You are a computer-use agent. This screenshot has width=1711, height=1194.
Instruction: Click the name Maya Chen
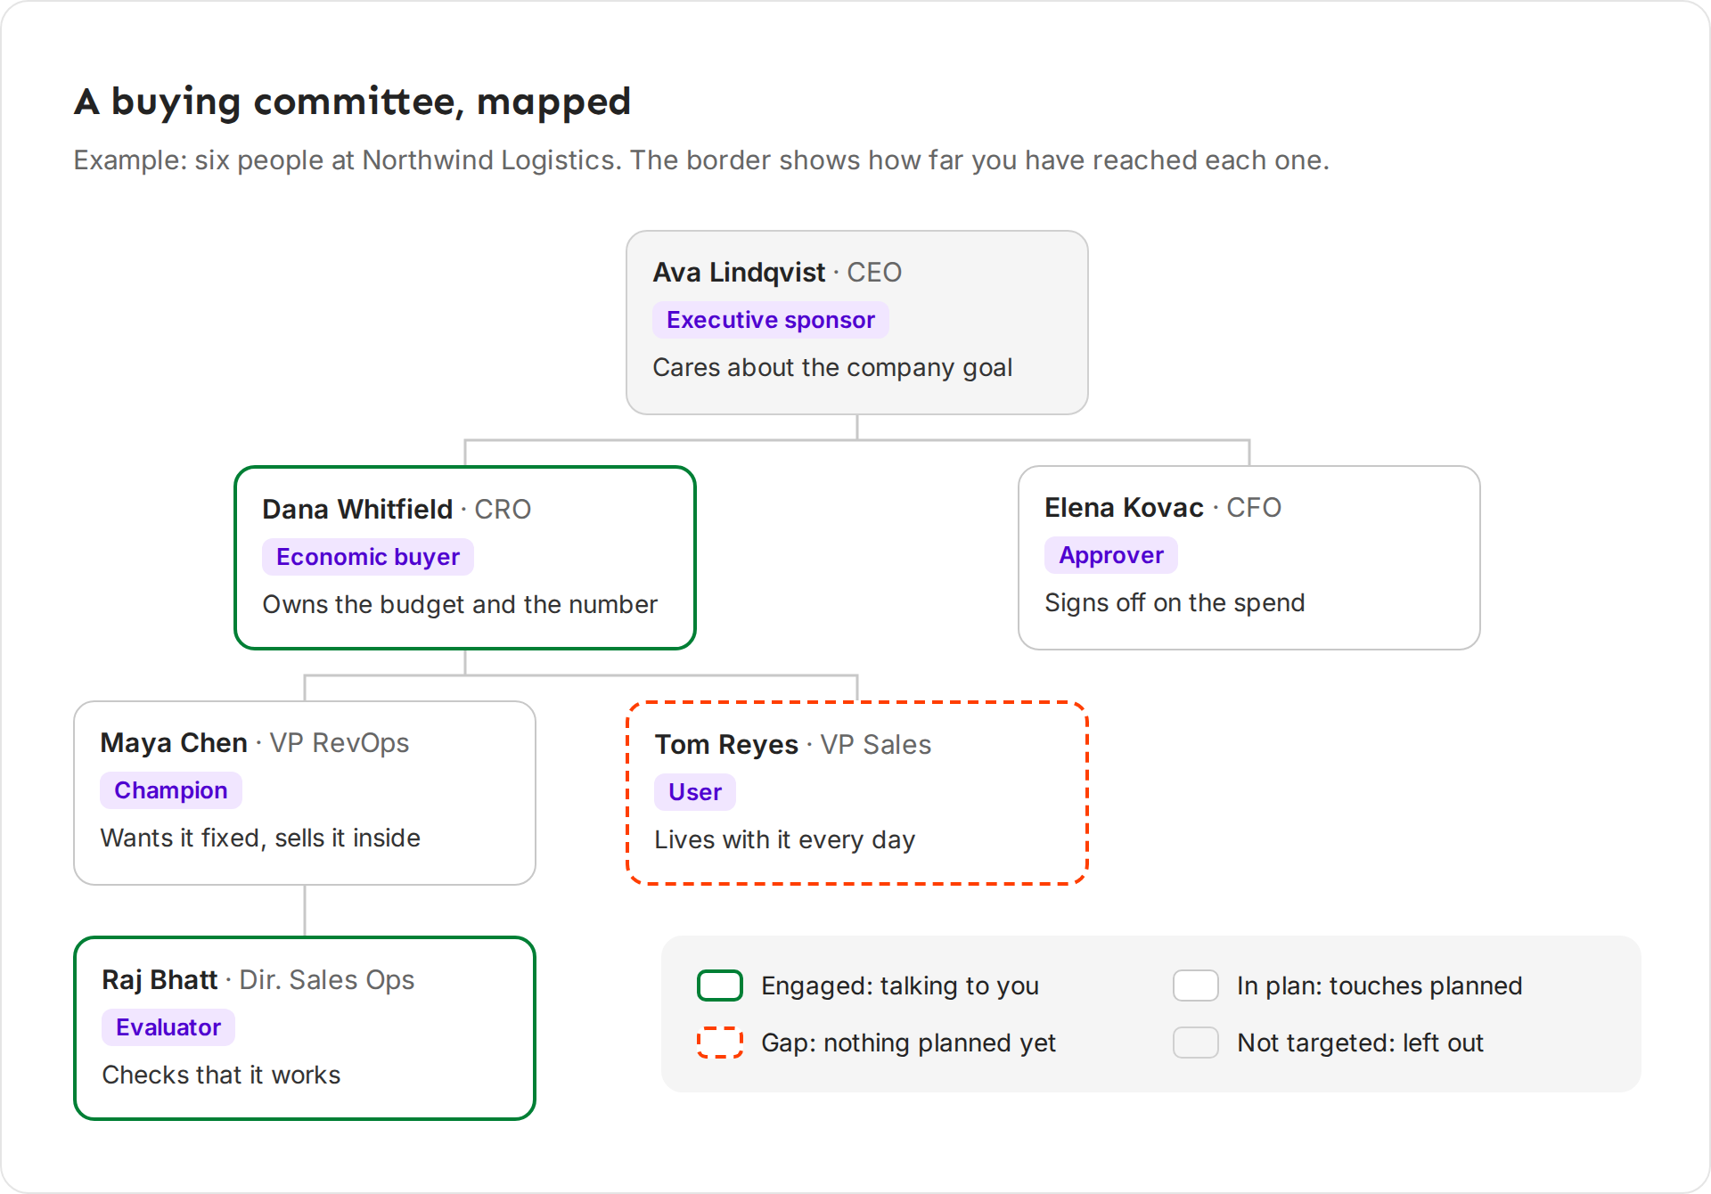coord(174,742)
